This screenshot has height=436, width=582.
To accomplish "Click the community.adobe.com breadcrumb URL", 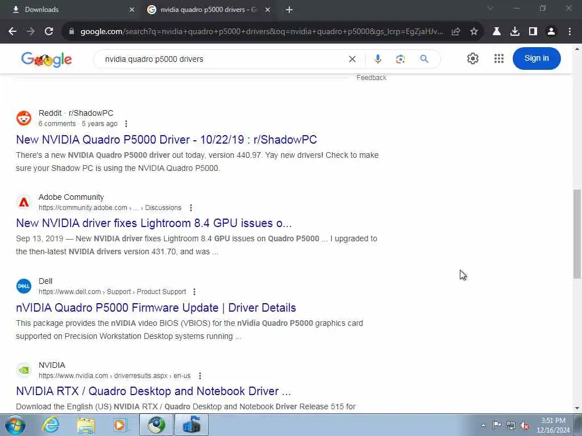I will tap(110, 208).
